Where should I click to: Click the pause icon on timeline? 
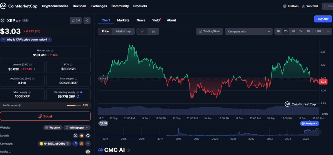(318, 131)
